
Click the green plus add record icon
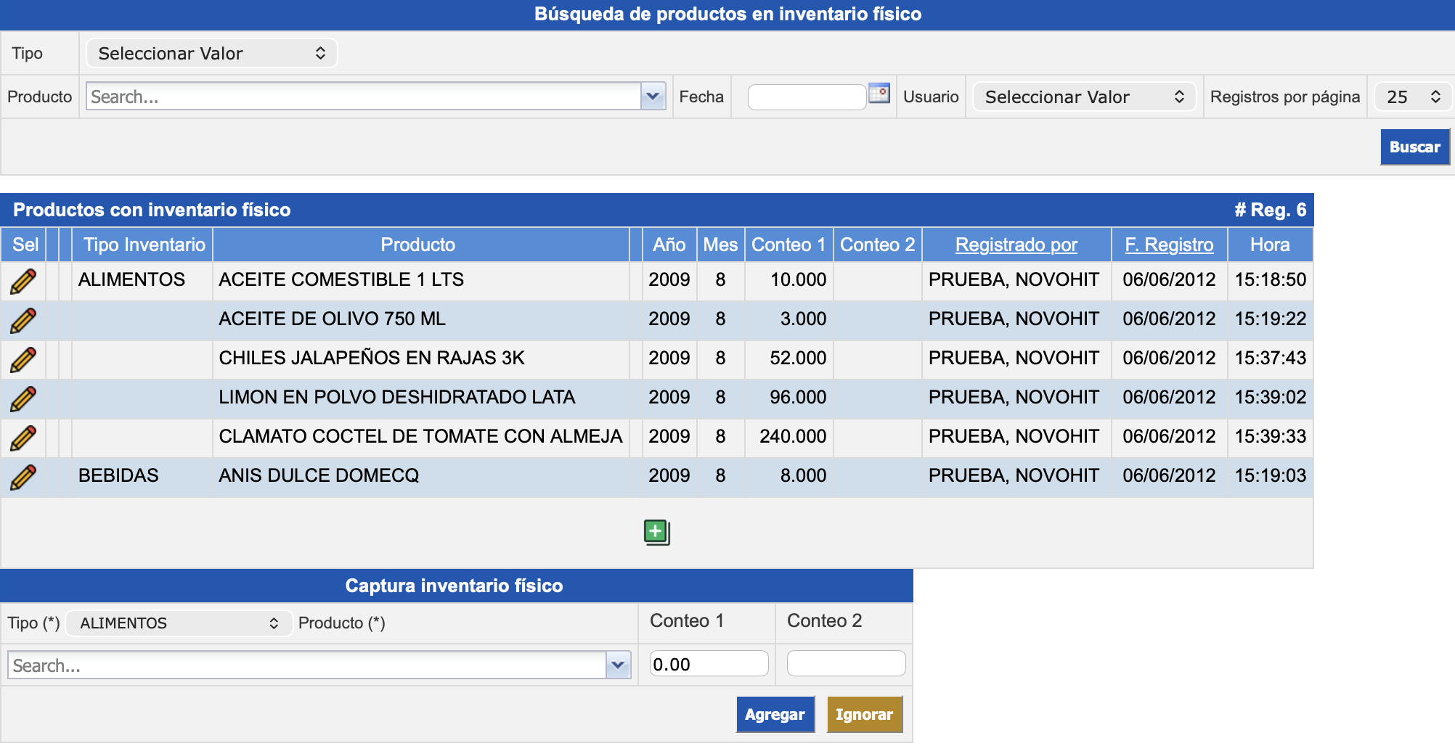click(x=656, y=532)
